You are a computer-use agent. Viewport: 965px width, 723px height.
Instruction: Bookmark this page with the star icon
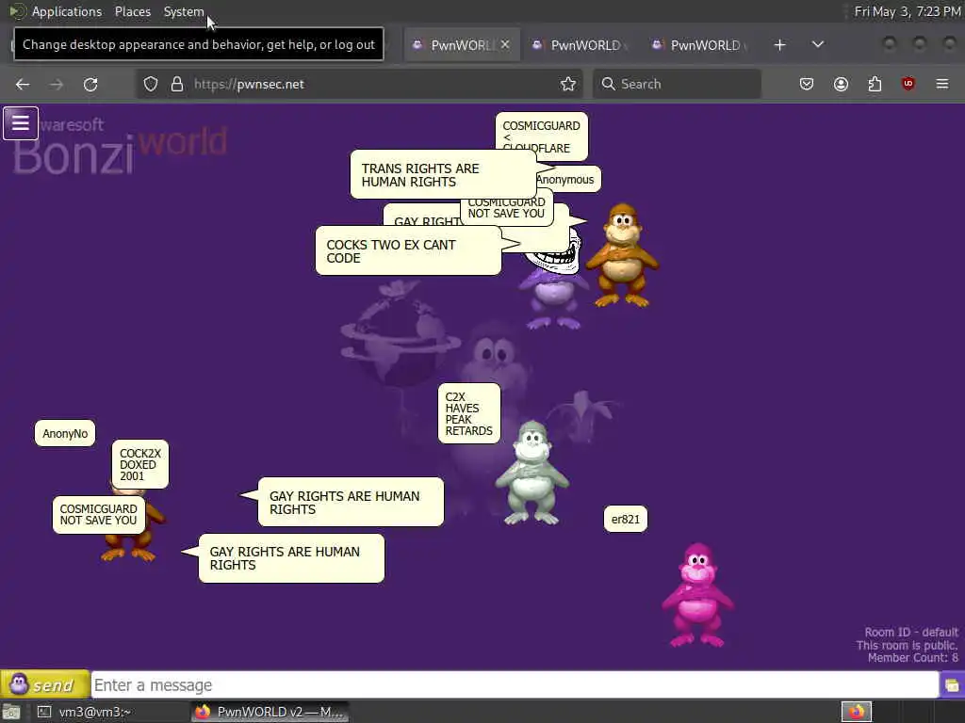(x=568, y=84)
